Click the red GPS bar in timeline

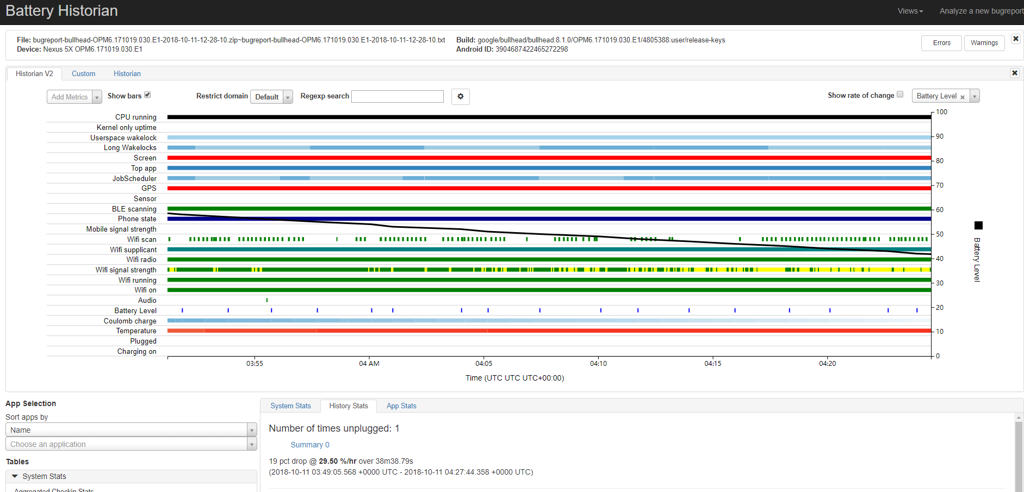point(549,188)
